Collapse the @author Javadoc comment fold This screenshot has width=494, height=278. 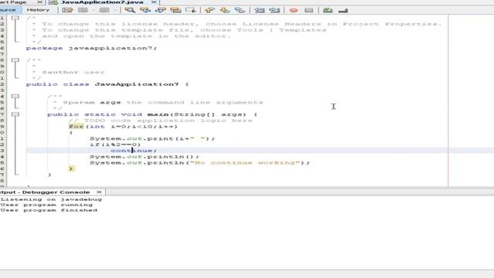(15, 60)
